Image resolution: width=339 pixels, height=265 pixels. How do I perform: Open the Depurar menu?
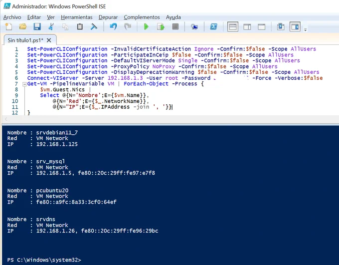point(108,17)
